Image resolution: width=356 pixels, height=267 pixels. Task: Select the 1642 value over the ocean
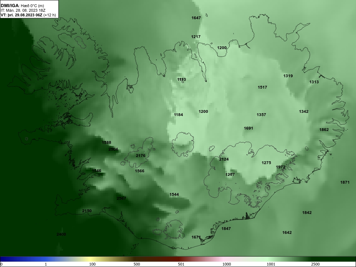[x=287, y=232]
